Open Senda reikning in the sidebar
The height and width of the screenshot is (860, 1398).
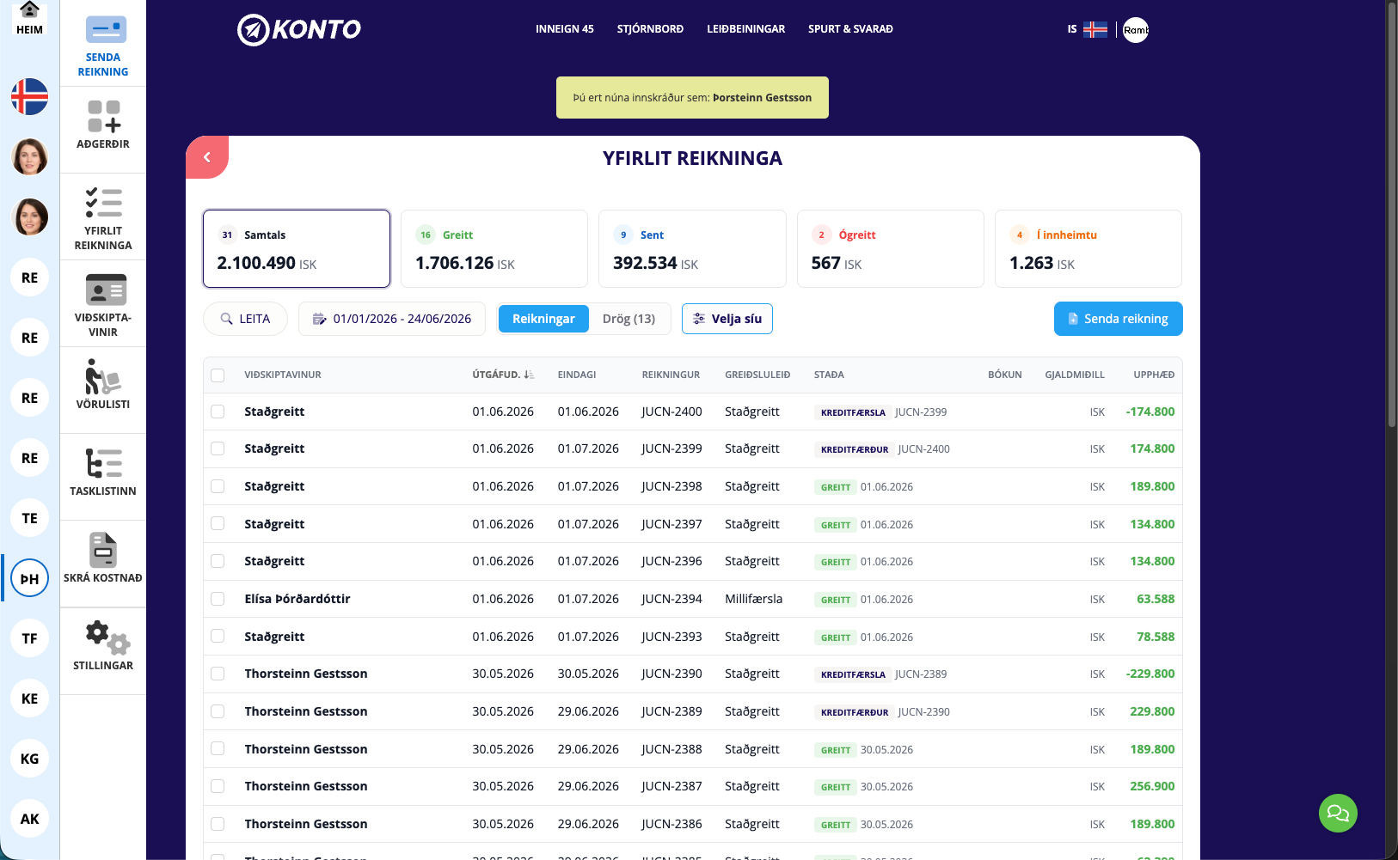[103, 46]
